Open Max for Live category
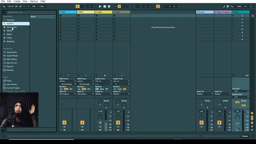Screen dimensions: 256x144 pos(16,63)
